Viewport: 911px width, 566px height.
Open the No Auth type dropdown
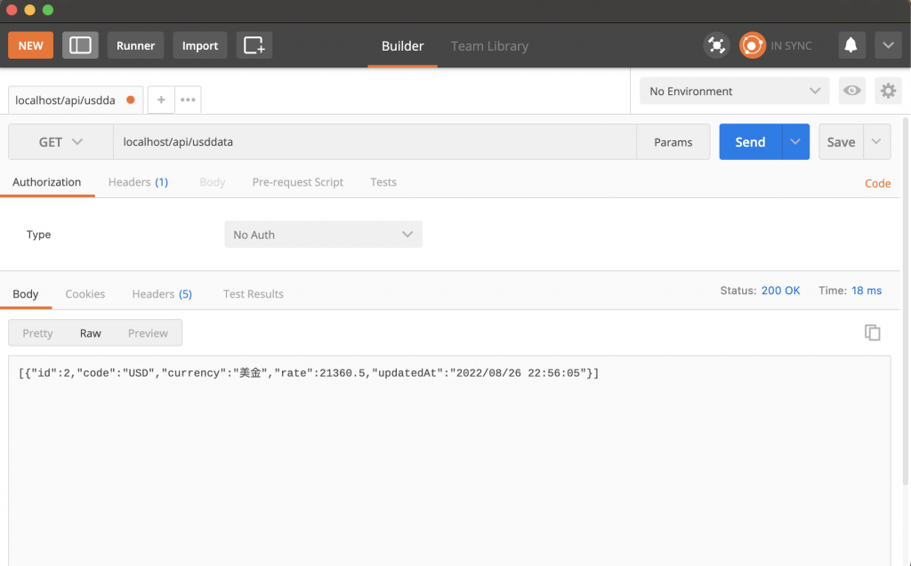323,235
